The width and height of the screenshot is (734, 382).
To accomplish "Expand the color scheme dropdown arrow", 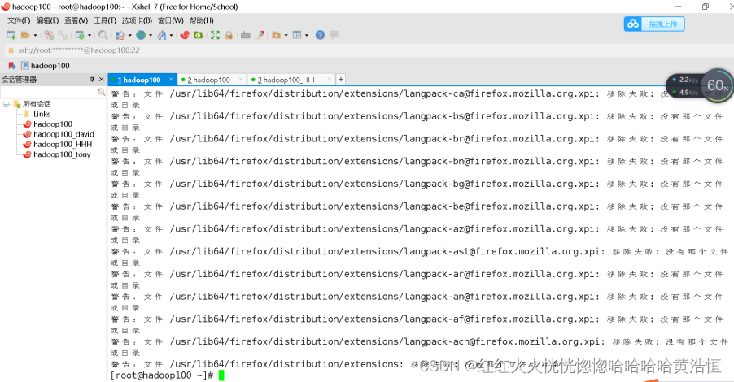I will (129, 35).
